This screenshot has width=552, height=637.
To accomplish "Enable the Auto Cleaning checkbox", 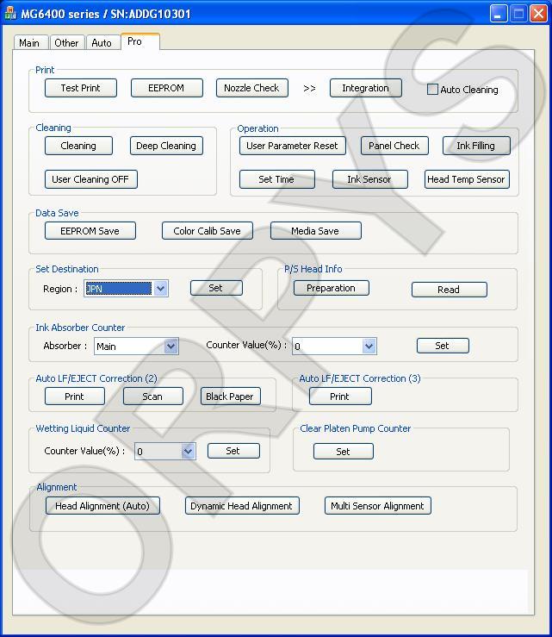I will pyautogui.click(x=432, y=89).
